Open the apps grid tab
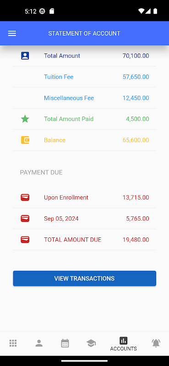 point(13,344)
